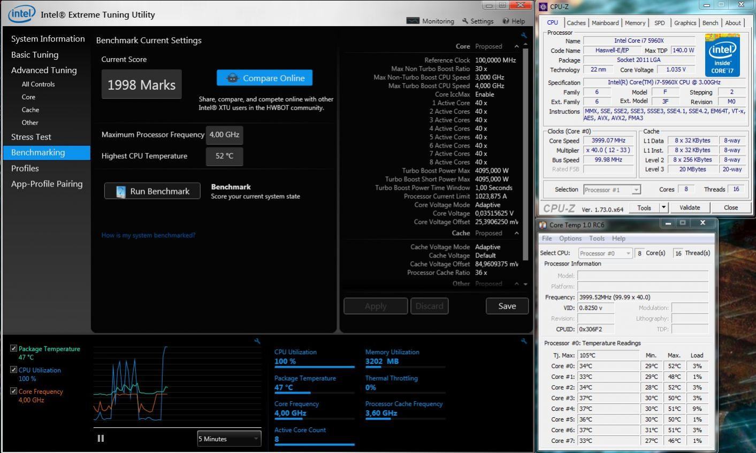Screen dimensions: 756x453
Task: Select Core under Advanced Tuning
Action: click(28, 97)
